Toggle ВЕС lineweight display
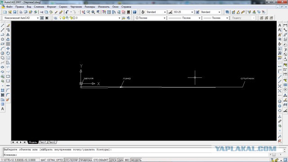288x162 pixels. [x=127, y=160]
